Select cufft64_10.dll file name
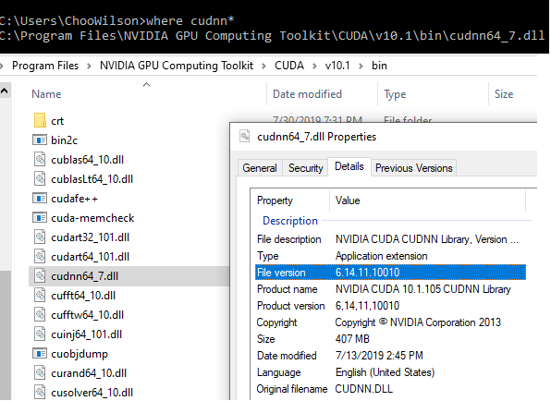The image size is (551, 401). 83,296
